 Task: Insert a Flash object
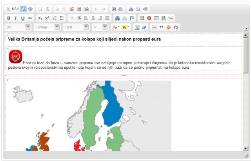point(149,18)
